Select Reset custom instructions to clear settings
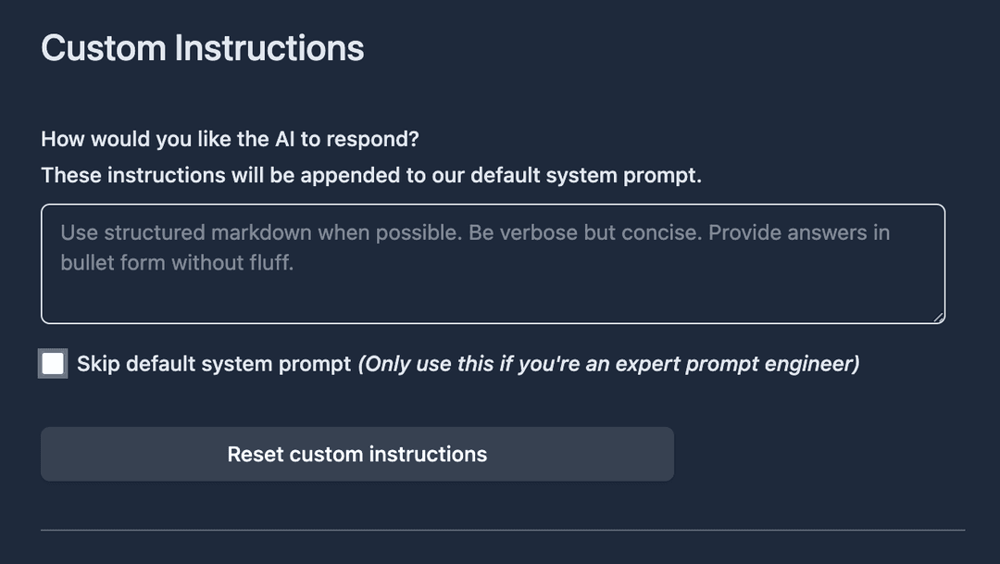1000x564 pixels. point(356,454)
